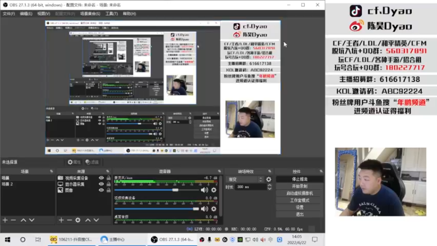Select 场景 2 in the scenes list

click(28, 184)
